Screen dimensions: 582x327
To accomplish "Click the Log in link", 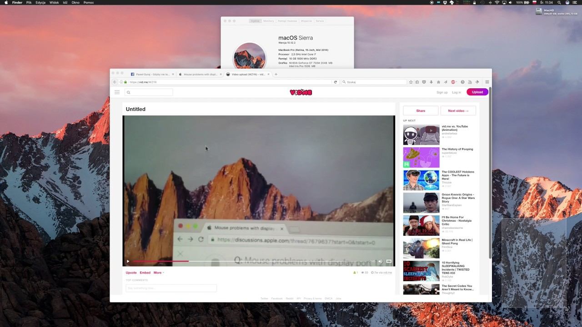I will point(457,92).
